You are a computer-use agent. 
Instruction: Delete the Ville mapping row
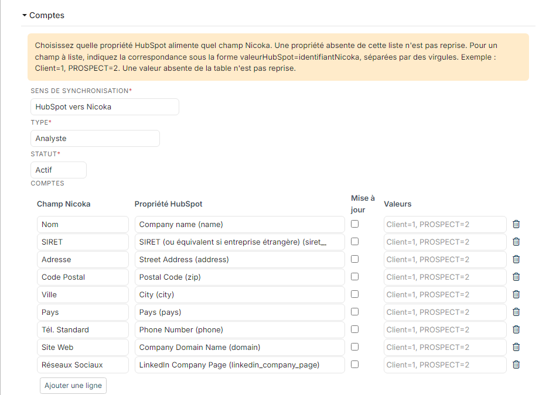coord(516,294)
